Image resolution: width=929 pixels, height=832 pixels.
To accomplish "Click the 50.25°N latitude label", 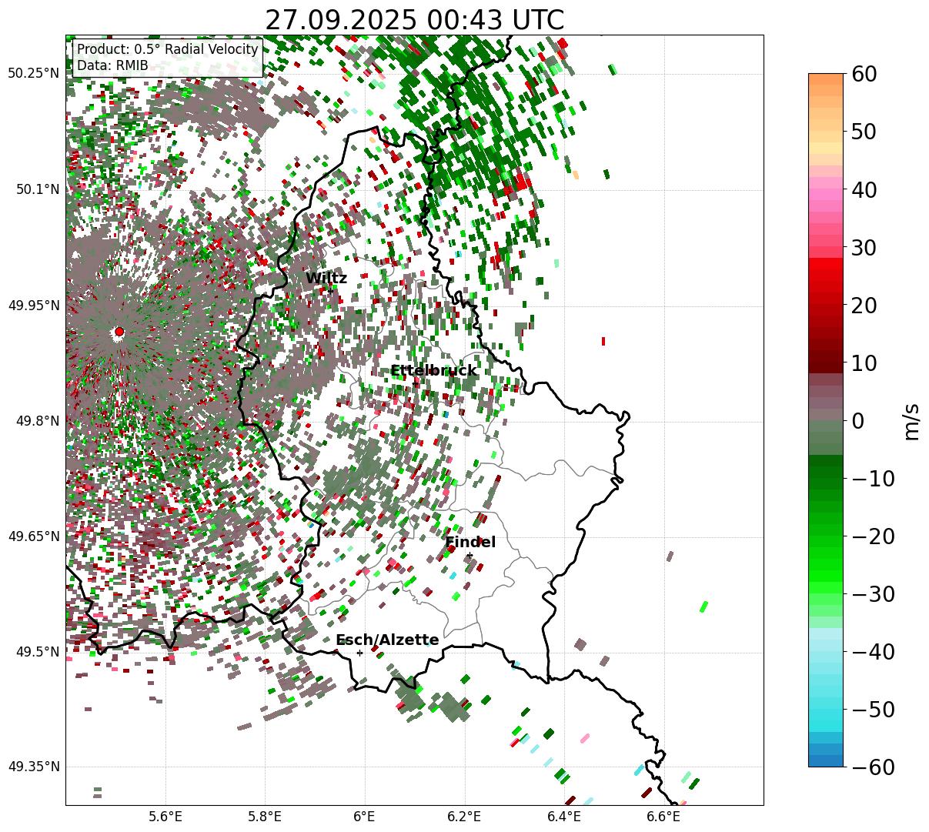I will coord(33,74).
